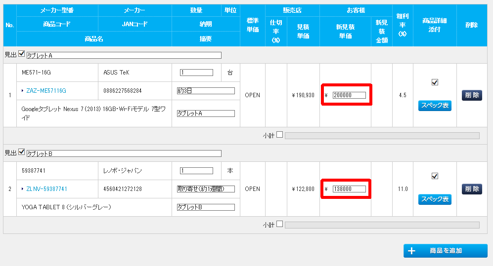Toggle 商品詳細添付 checkbox for item 2
Viewport: 493px width, 266px height.
click(435, 176)
